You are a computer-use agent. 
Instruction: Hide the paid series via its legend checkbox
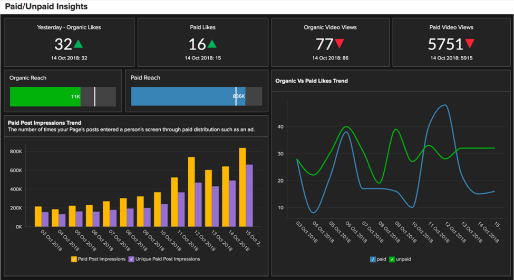(373, 259)
